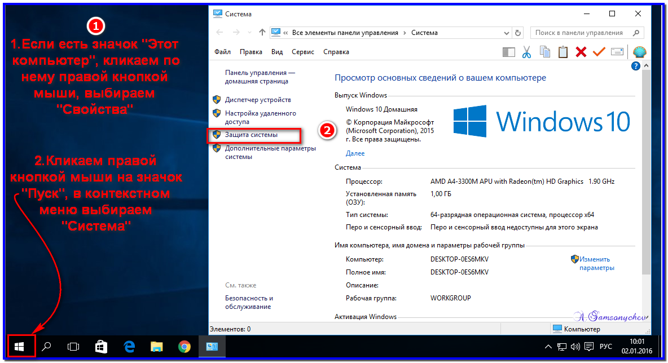Launch Google Chrome from taskbar
This screenshot has height=363, width=668.
point(184,347)
